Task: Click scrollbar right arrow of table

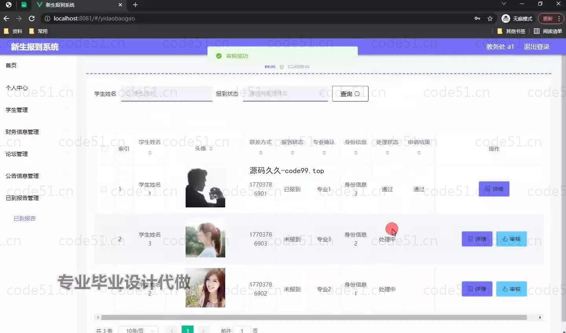Action: (x=540, y=317)
